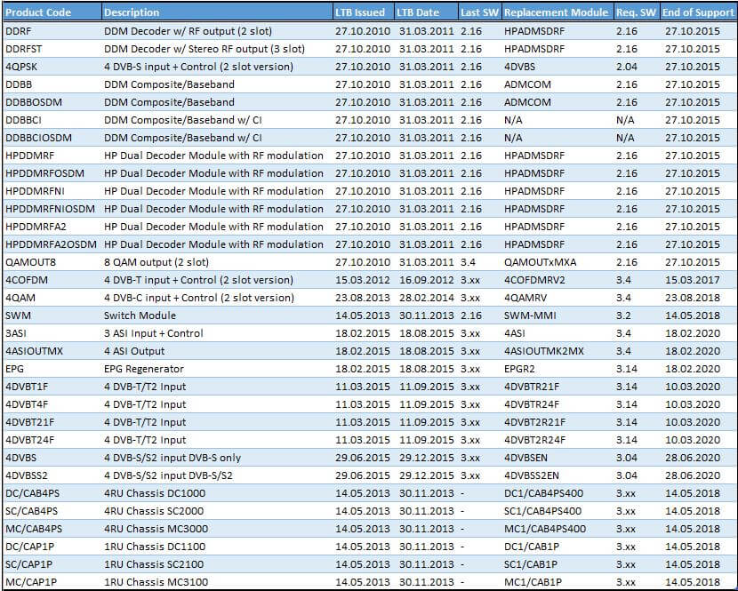Click the Last SW column header
This screenshot has height=591, width=738.
(x=479, y=12)
